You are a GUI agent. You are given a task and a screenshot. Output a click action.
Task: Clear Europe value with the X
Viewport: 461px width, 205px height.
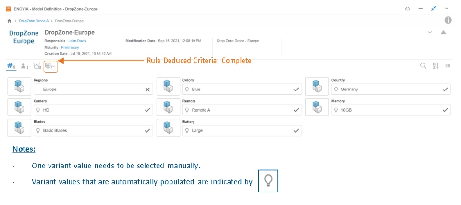pos(147,90)
